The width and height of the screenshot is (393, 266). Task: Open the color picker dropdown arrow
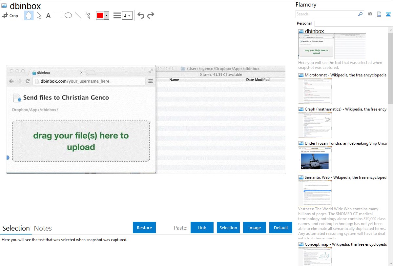pos(107,15)
